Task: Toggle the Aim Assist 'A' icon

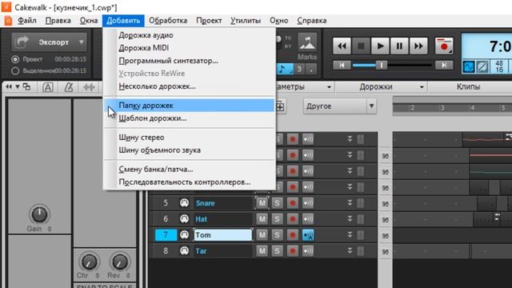Action: coord(48,87)
